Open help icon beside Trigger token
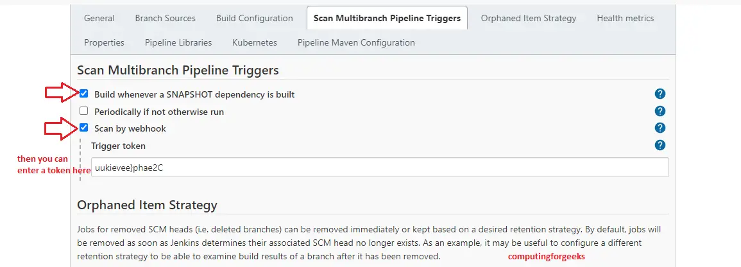 (x=660, y=145)
